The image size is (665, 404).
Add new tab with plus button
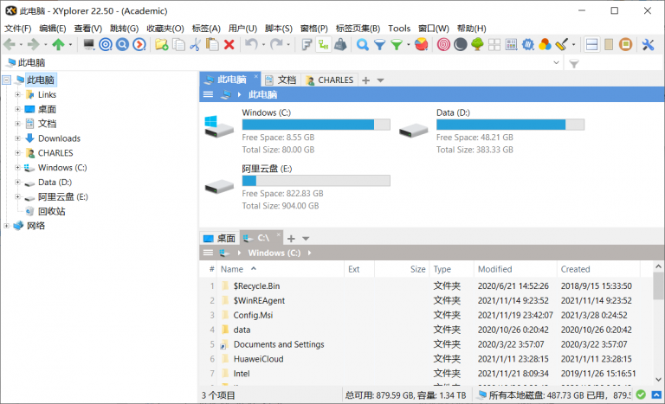(x=365, y=80)
